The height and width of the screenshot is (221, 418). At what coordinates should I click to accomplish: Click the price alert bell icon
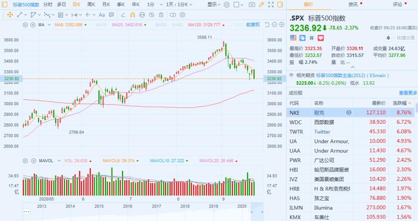(388, 38)
